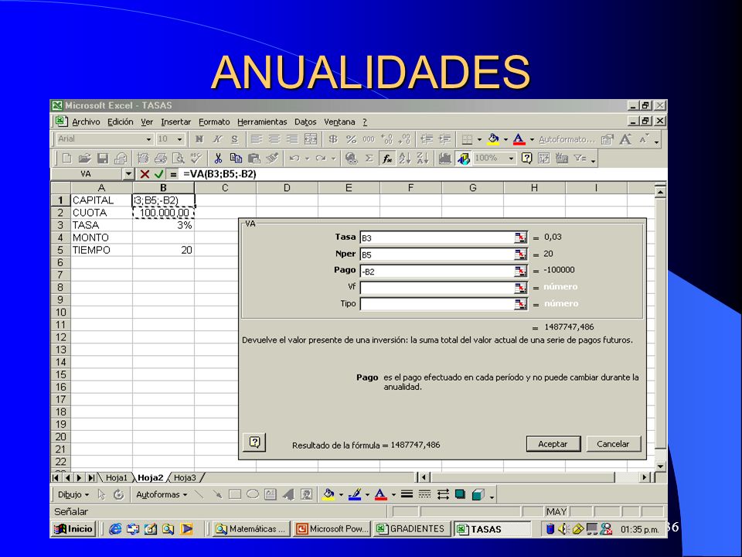Click the Sort Ascending A-Z icon

(404, 158)
